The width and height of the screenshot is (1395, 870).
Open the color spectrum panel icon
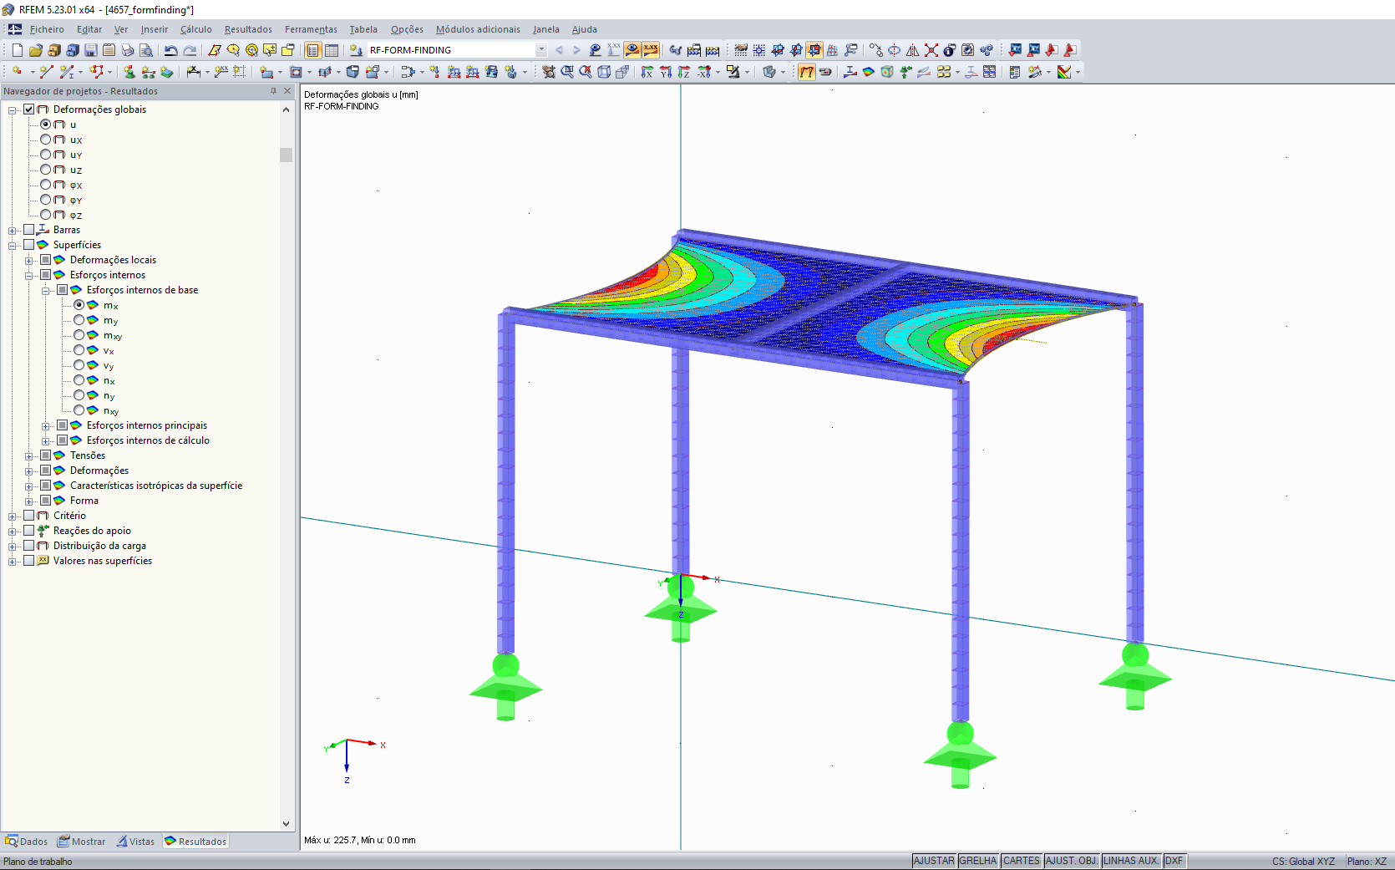point(1064,72)
